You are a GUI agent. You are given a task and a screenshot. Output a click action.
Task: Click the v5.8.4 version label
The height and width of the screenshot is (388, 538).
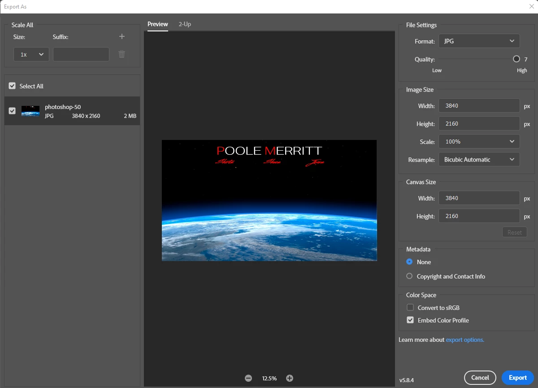(407, 380)
